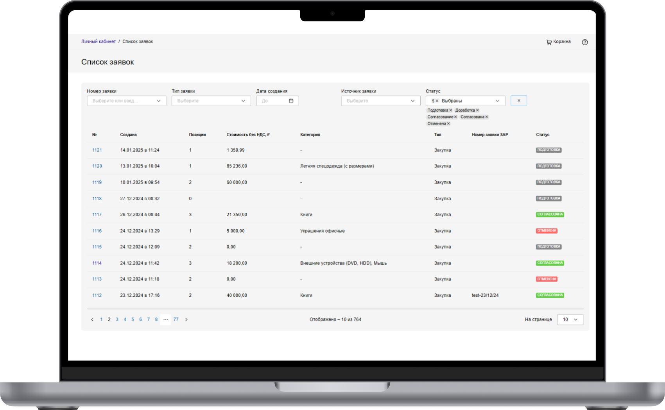Go to page 3 in pagination
The width and height of the screenshot is (665, 410).
[x=117, y=319]
